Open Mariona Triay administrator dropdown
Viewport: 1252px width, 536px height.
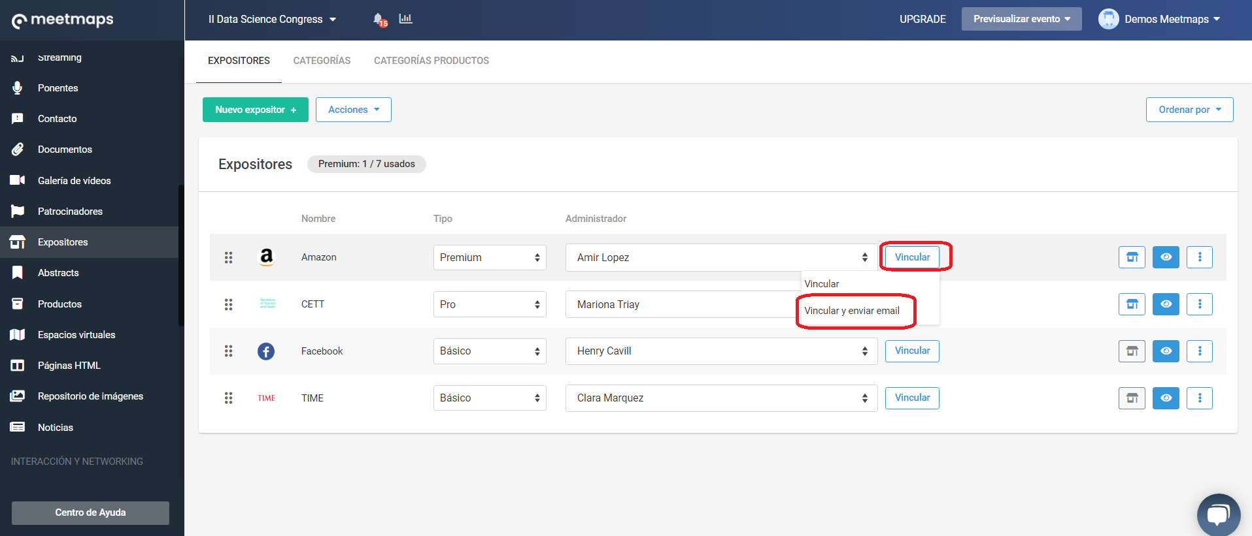tap(683, 304)
